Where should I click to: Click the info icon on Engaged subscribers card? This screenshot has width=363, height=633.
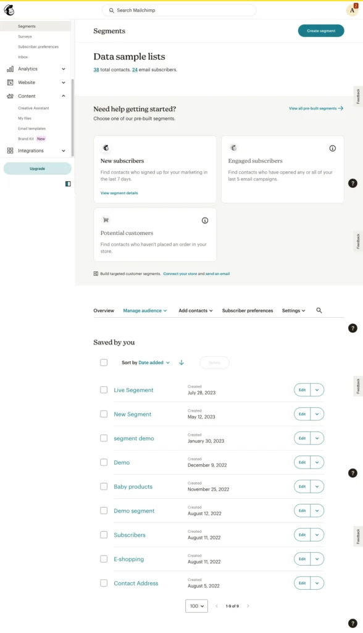coord(332,148)
